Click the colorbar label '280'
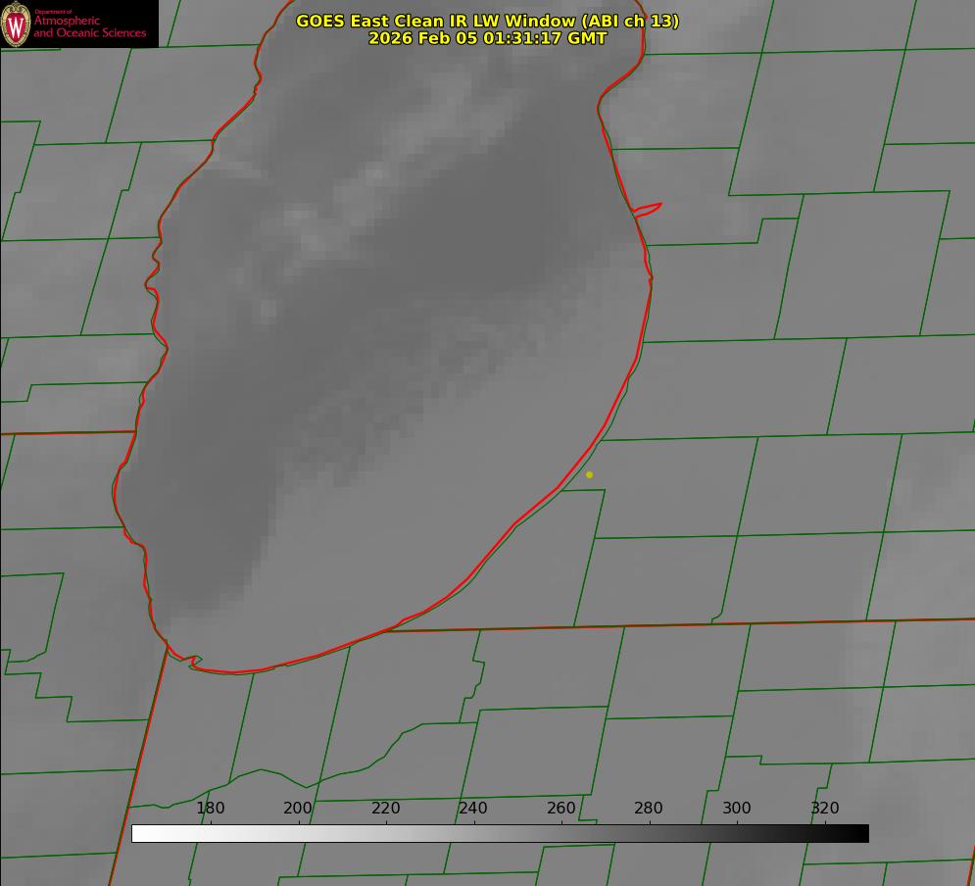This screenshot has width=975, height=886. 649,808
